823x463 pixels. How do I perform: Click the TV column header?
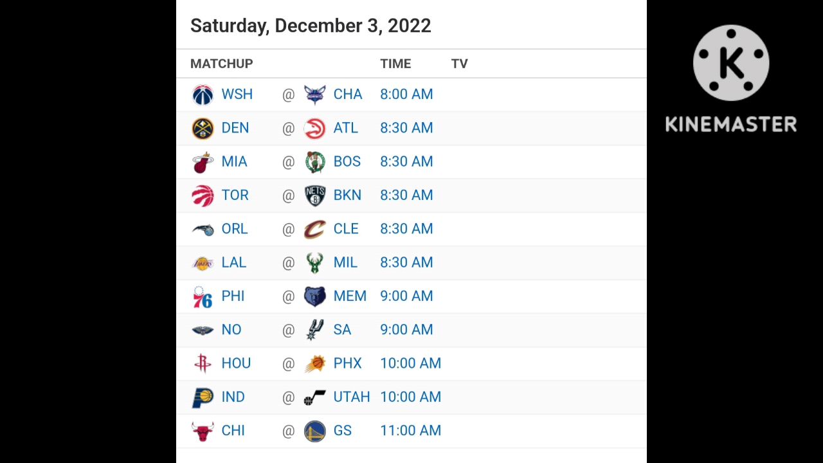pos(459,64)
